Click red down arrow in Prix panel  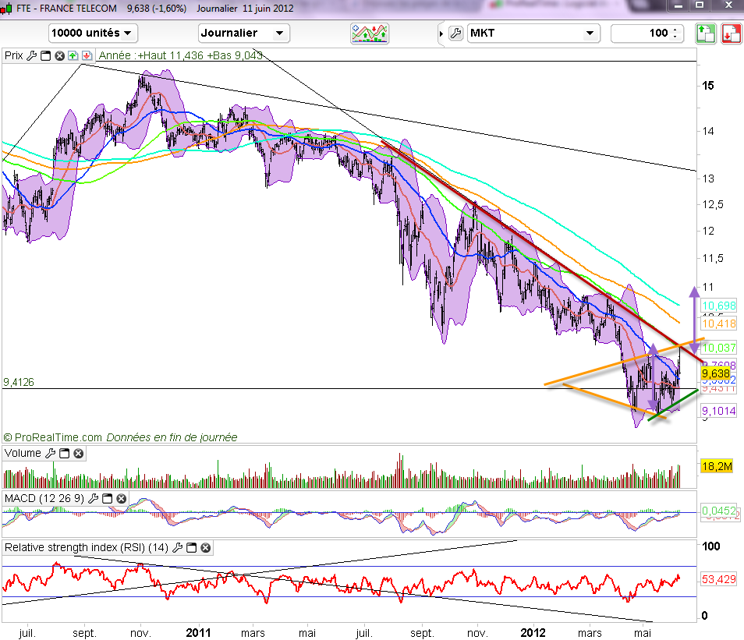pyautogui.click(x=86, y=55)
